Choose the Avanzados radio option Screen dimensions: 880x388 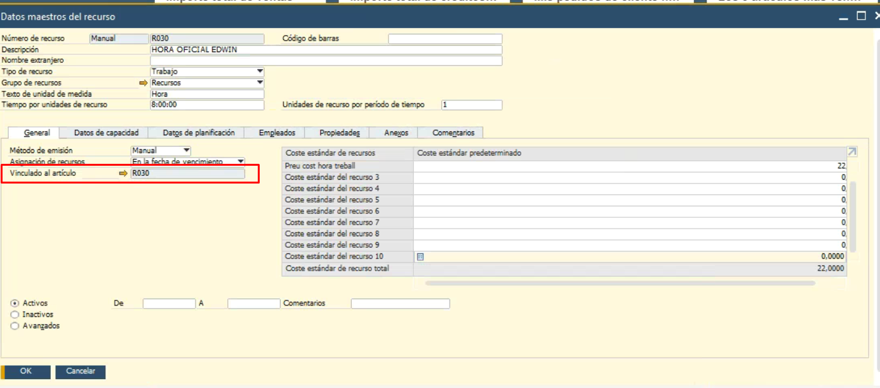pyautogui.click(x=15, y=326)
